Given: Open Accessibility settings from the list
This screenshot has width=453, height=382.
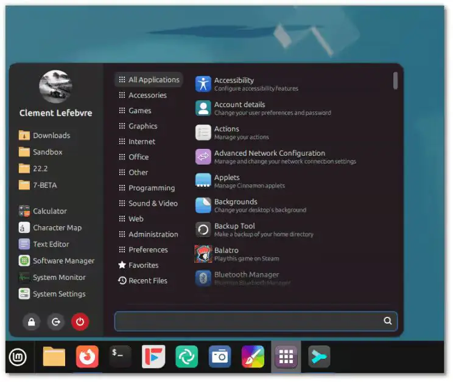Looking at the screenshot, I should click(234, 83).
